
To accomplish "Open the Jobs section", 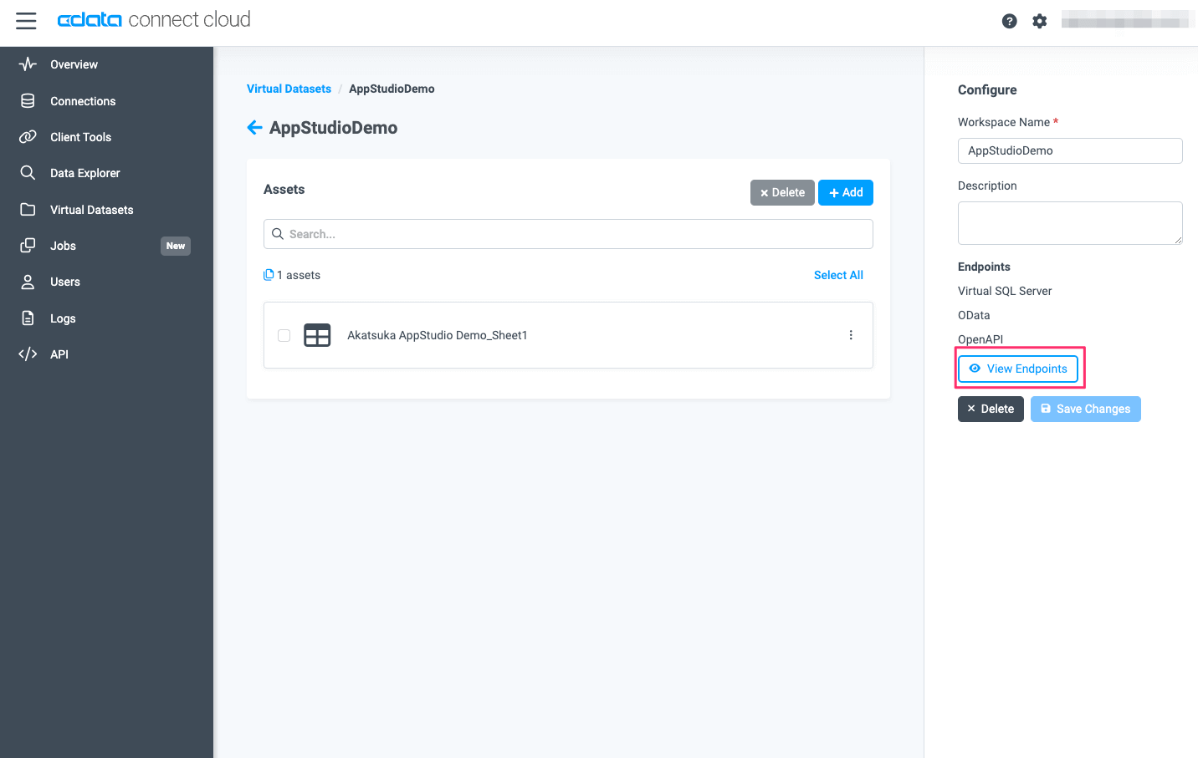I will (62, 245).
